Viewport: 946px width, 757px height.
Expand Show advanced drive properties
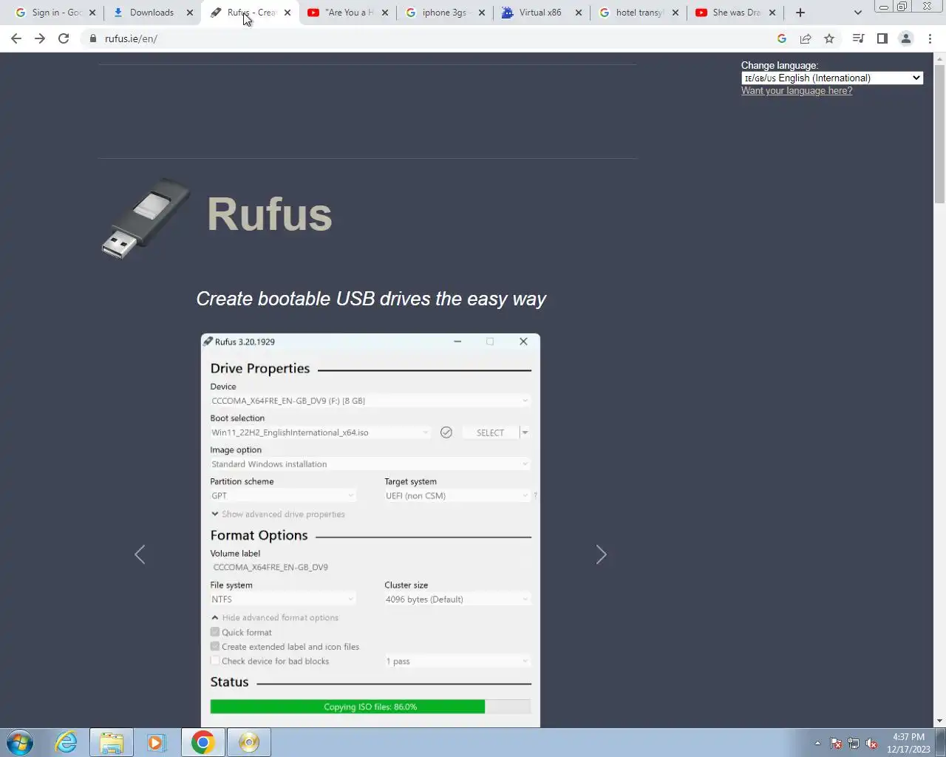coord(278,514)
